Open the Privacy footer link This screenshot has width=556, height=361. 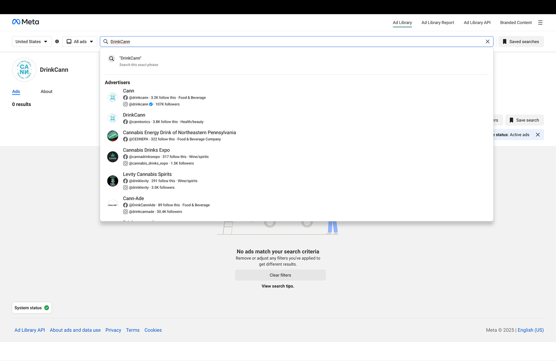click(113, 330)
